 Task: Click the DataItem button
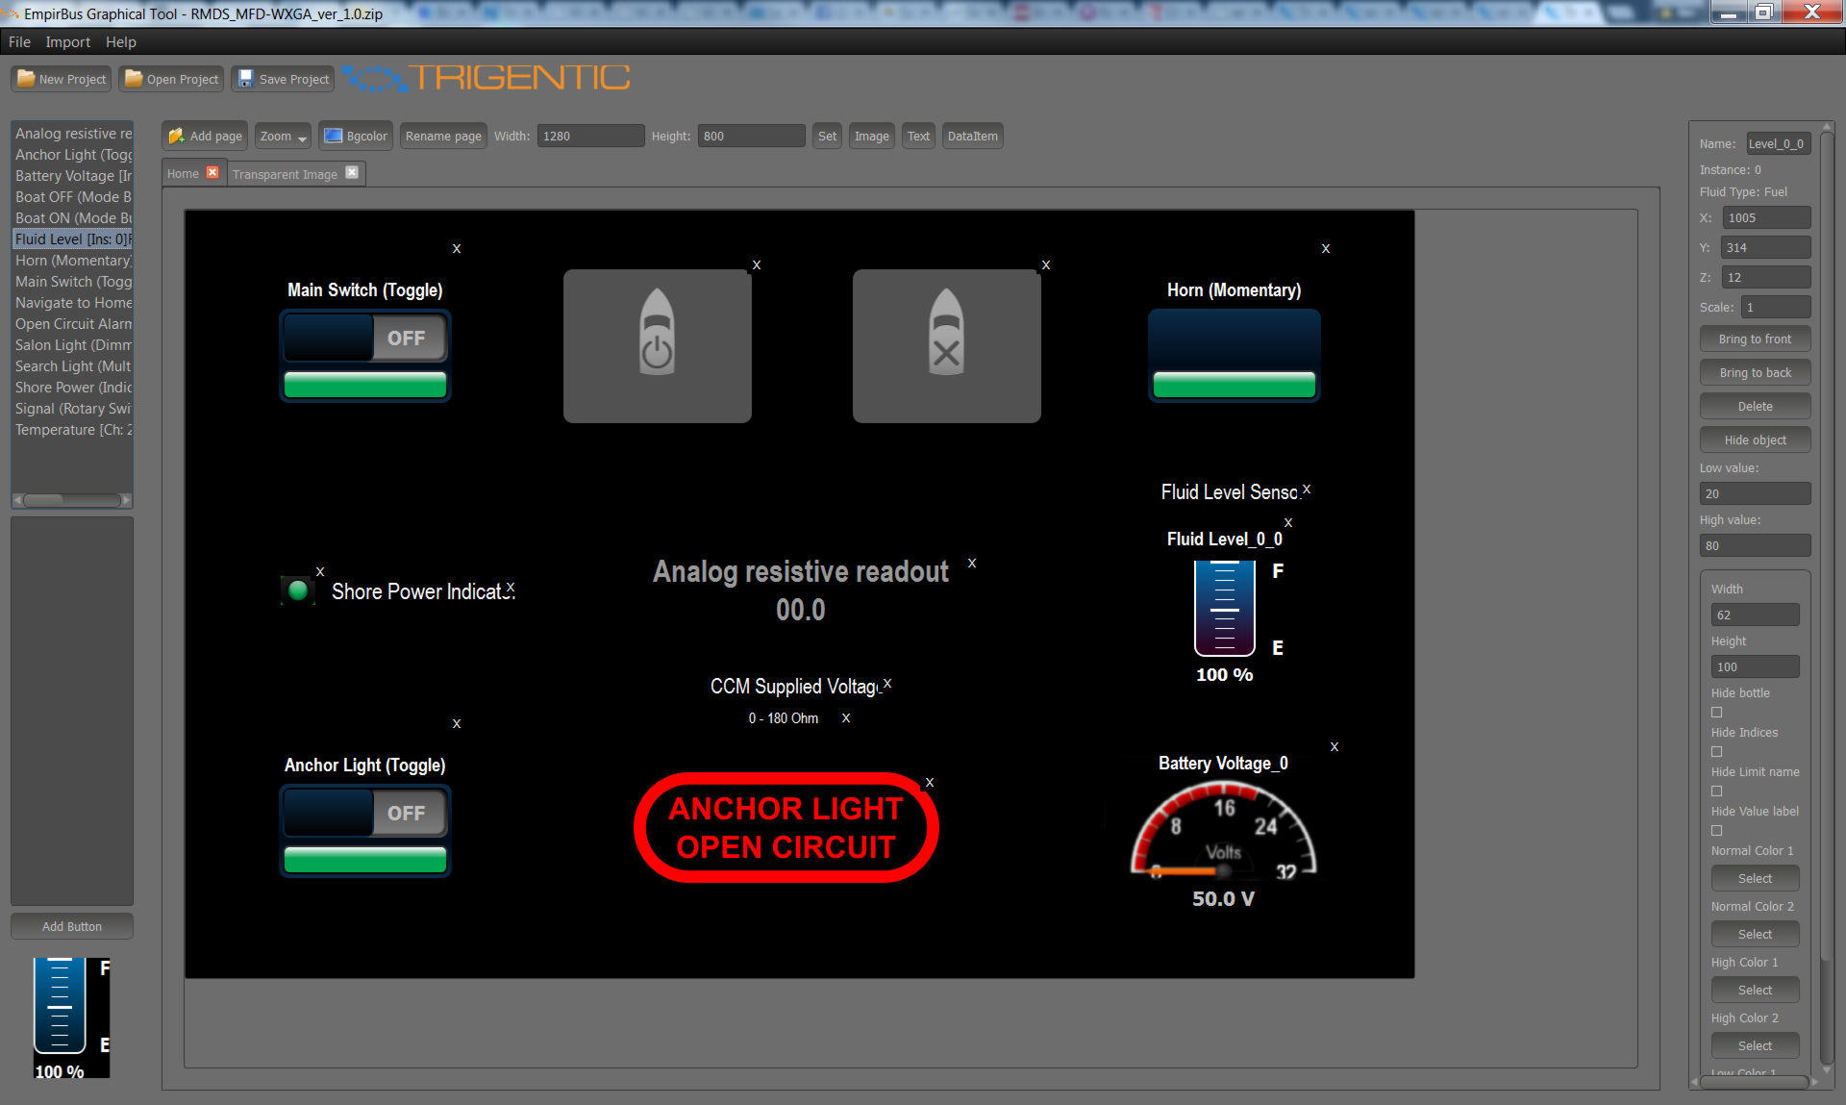click(972, 136)
